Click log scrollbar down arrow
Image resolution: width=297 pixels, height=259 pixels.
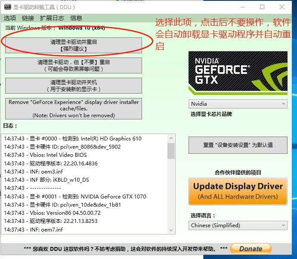[x=171, y=230]
